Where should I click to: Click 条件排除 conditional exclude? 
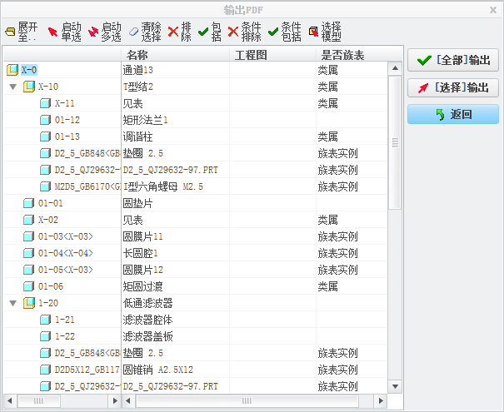244,32
